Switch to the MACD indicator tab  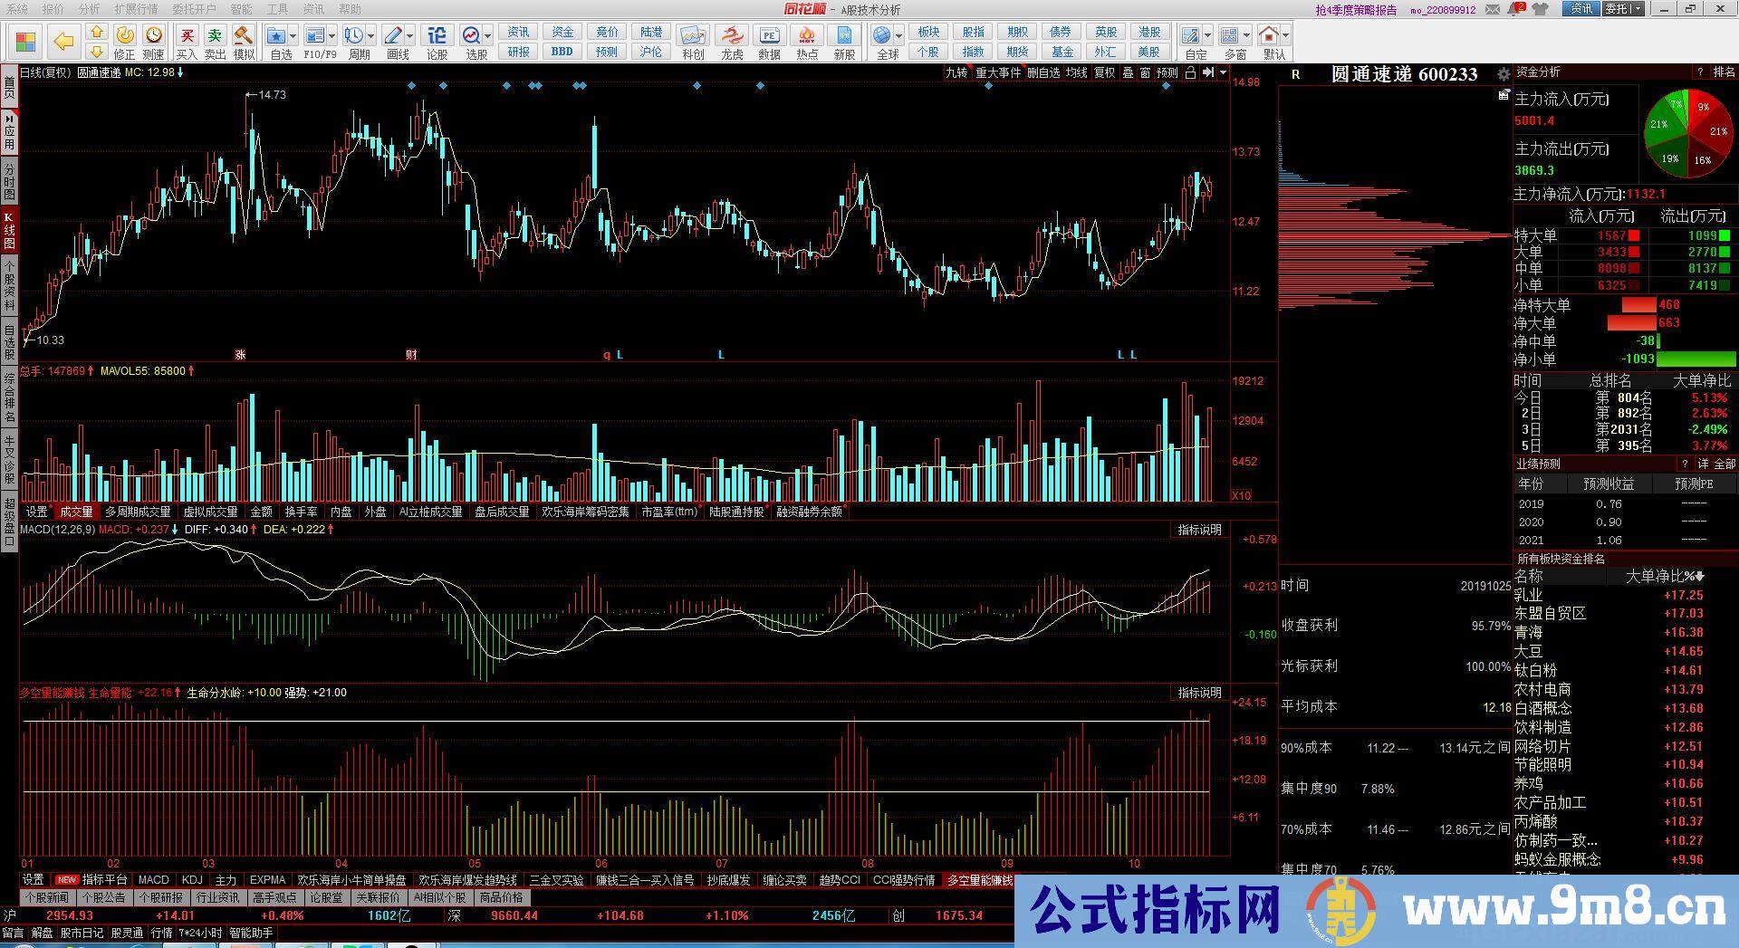tap(154, 879)
